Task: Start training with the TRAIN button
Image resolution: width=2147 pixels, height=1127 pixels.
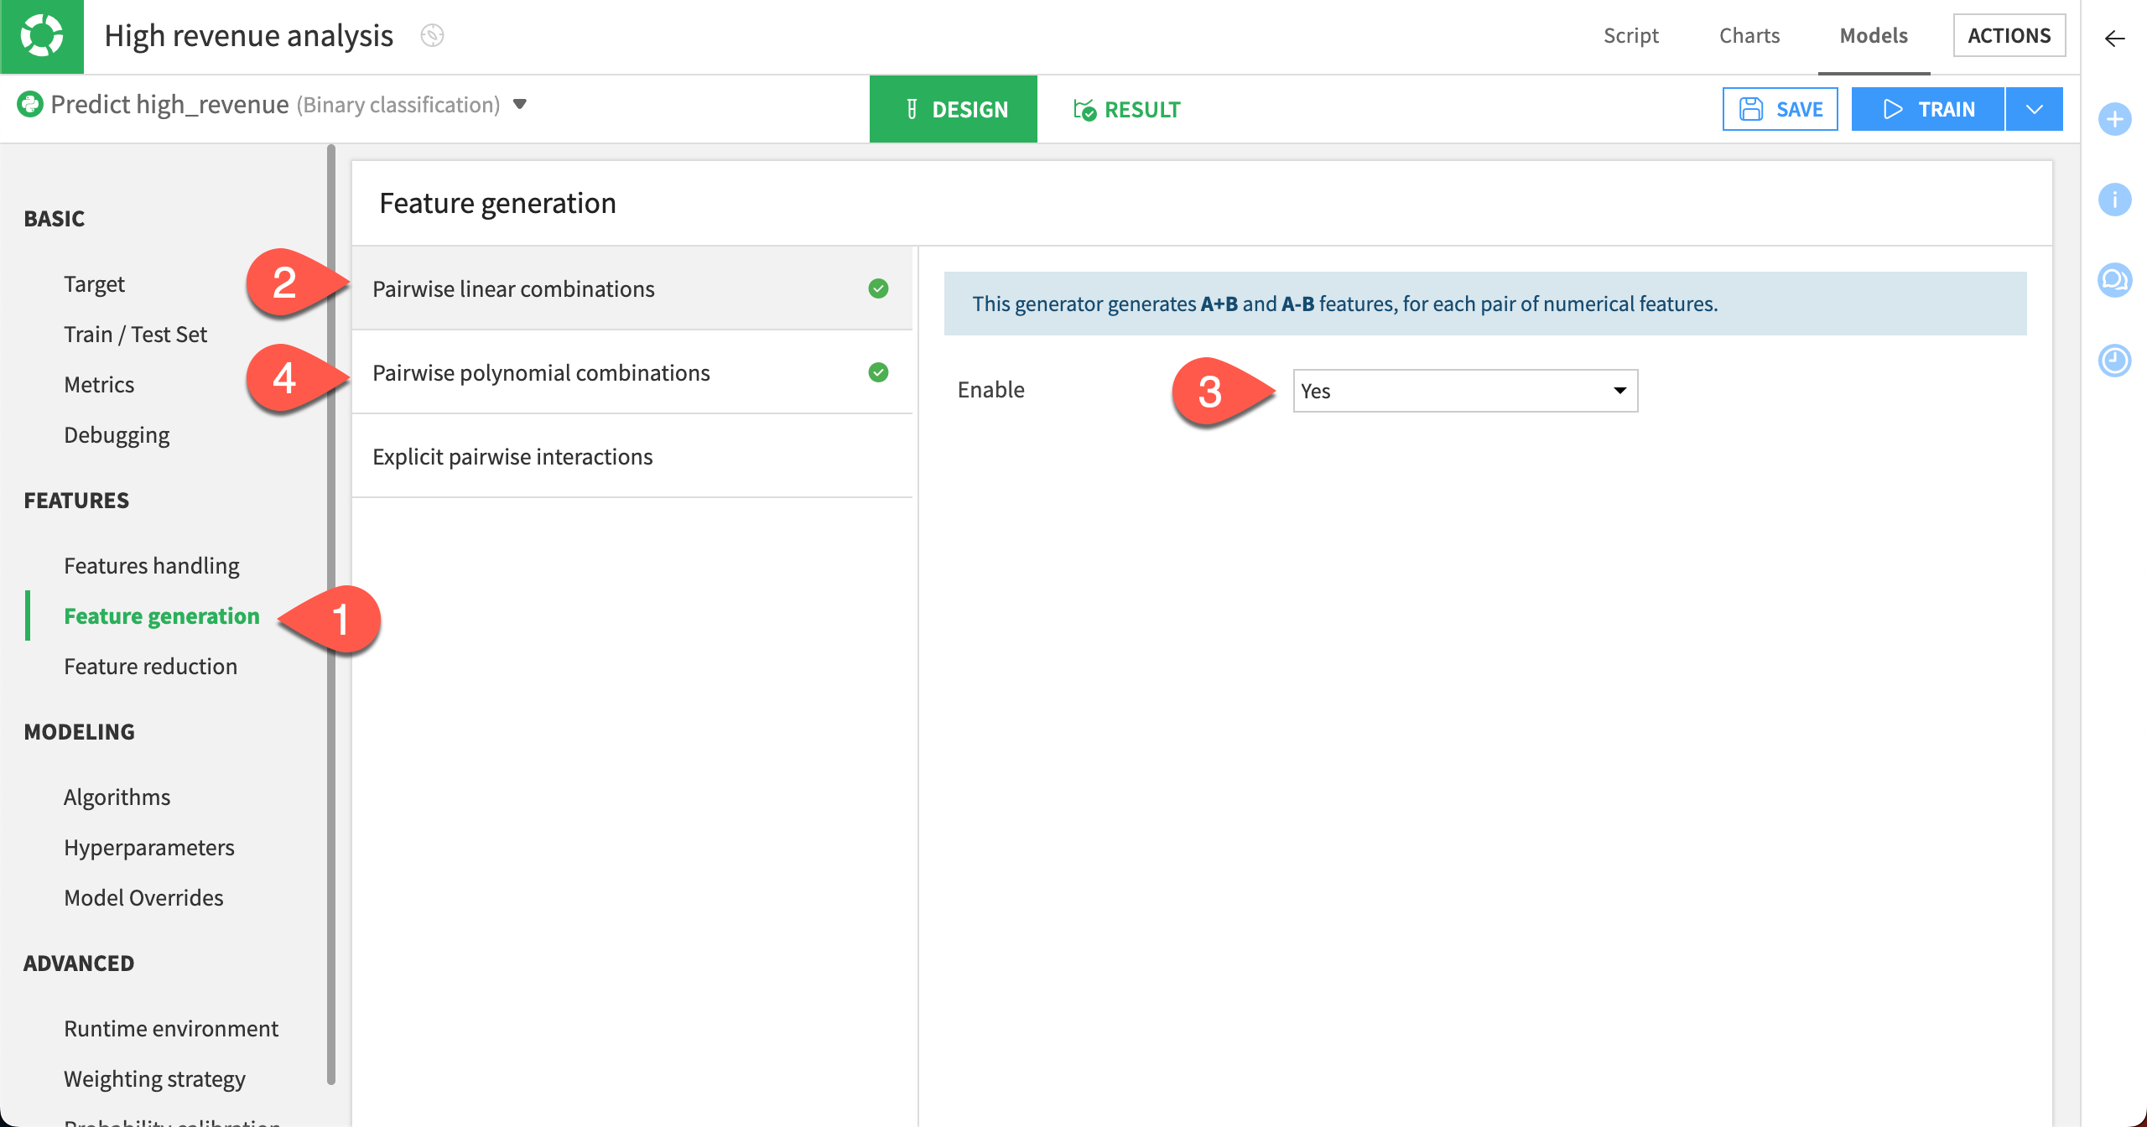Action: pyautogui.click(x=1926, y=108)
